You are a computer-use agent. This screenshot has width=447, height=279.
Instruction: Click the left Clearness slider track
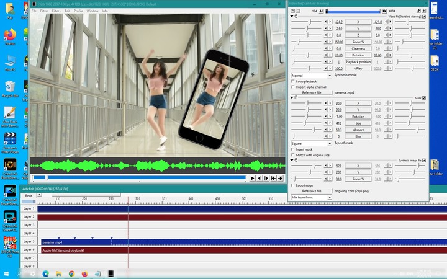click(306, 48)
